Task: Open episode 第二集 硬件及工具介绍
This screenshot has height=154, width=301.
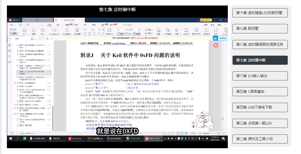Action: (x=260, y=139)
